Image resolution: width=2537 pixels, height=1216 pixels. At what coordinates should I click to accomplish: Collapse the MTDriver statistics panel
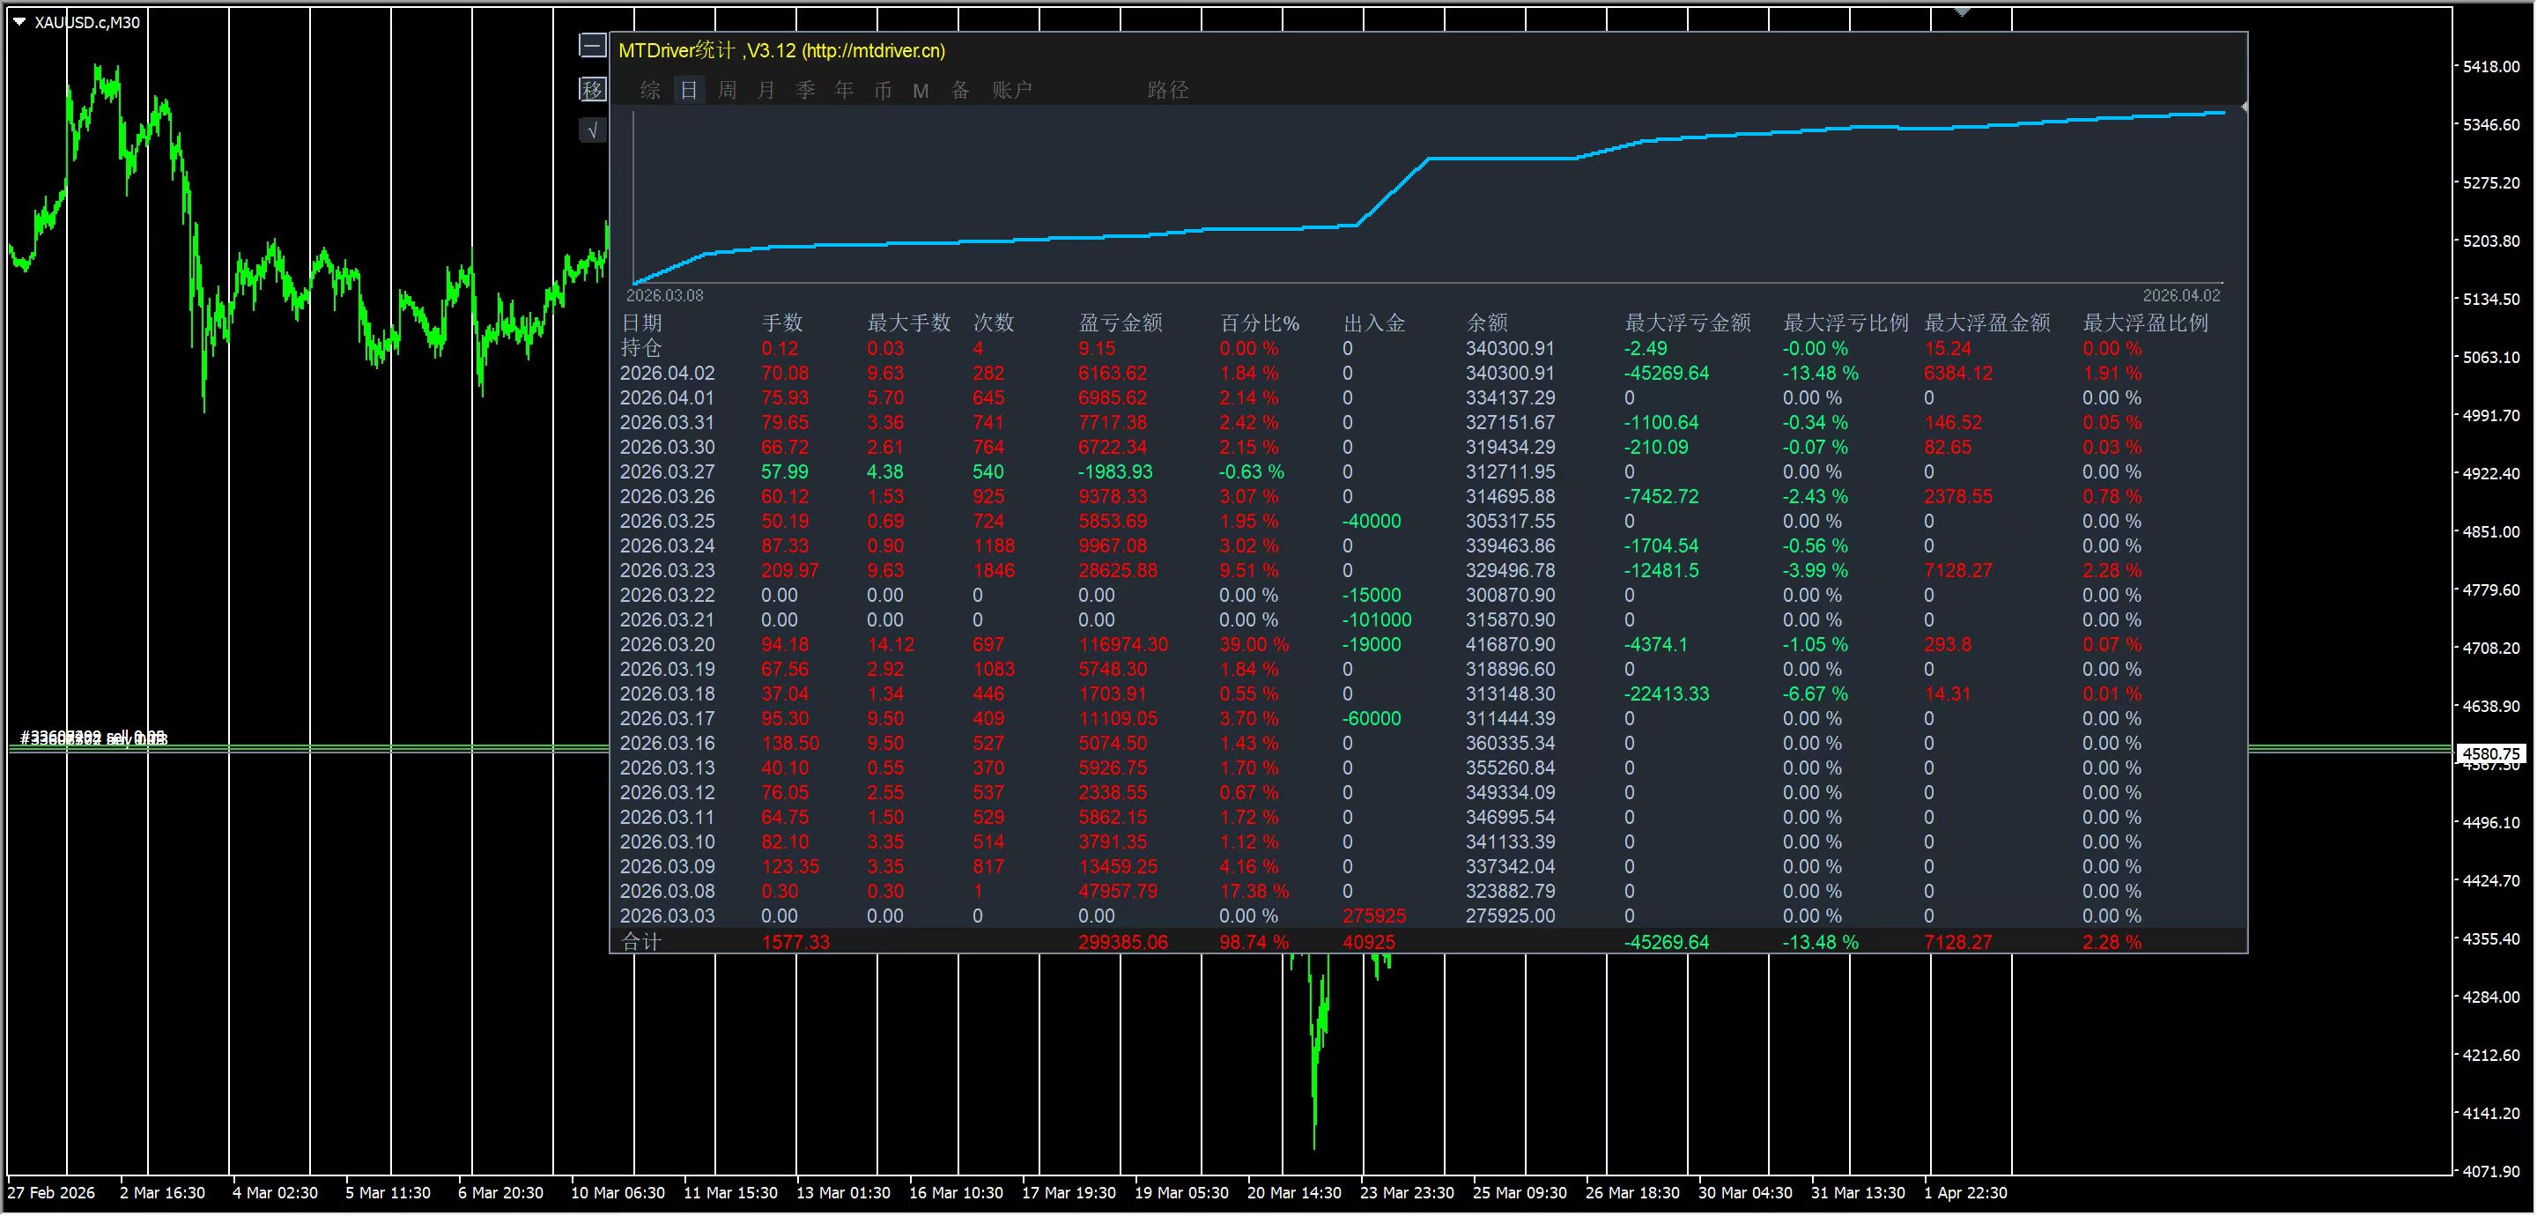592,45
